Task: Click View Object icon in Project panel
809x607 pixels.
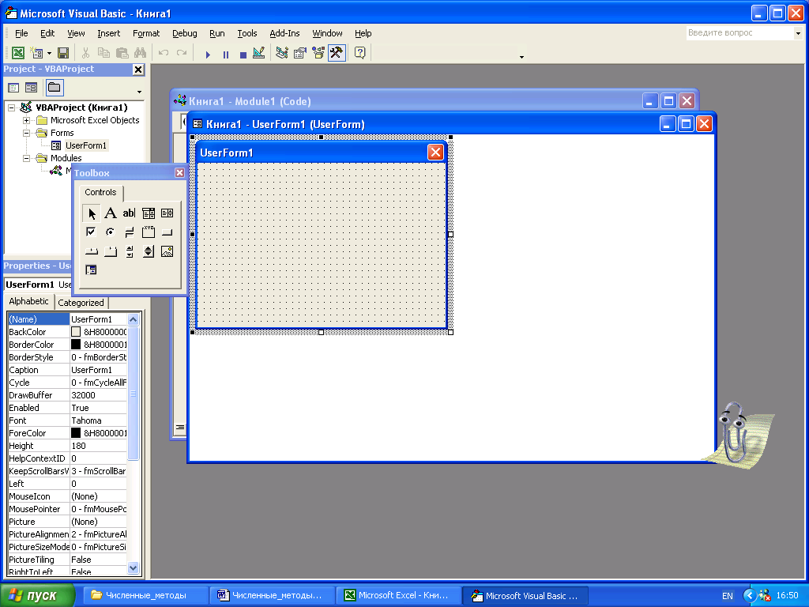Action: (x=31, y=88)
